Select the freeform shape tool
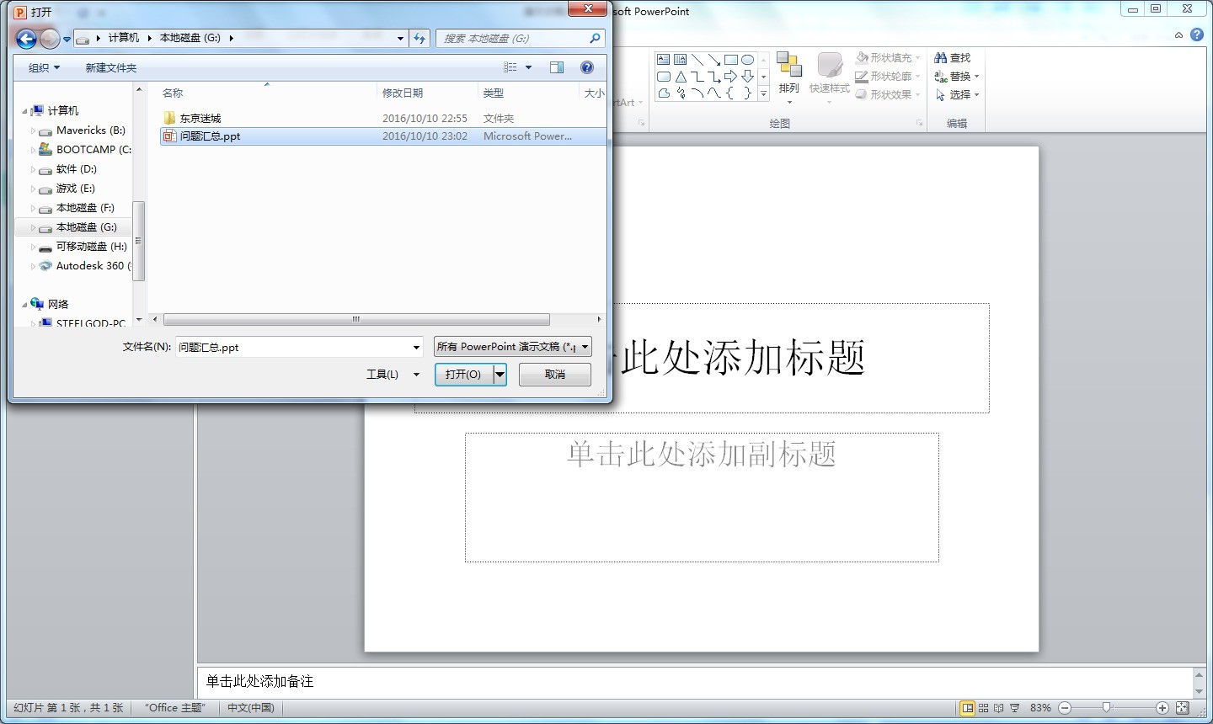The image size is (1213, 724). coord(664,93)
